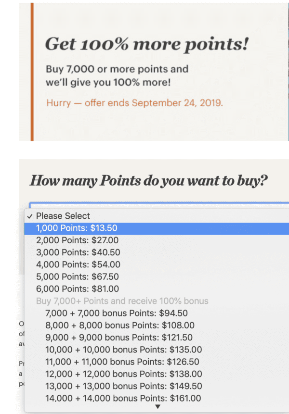The width and height of the screenshot is (289, 414).
Task: Pick 7,000 + 7,000 bonus Points package
Action: coord(116,313)
